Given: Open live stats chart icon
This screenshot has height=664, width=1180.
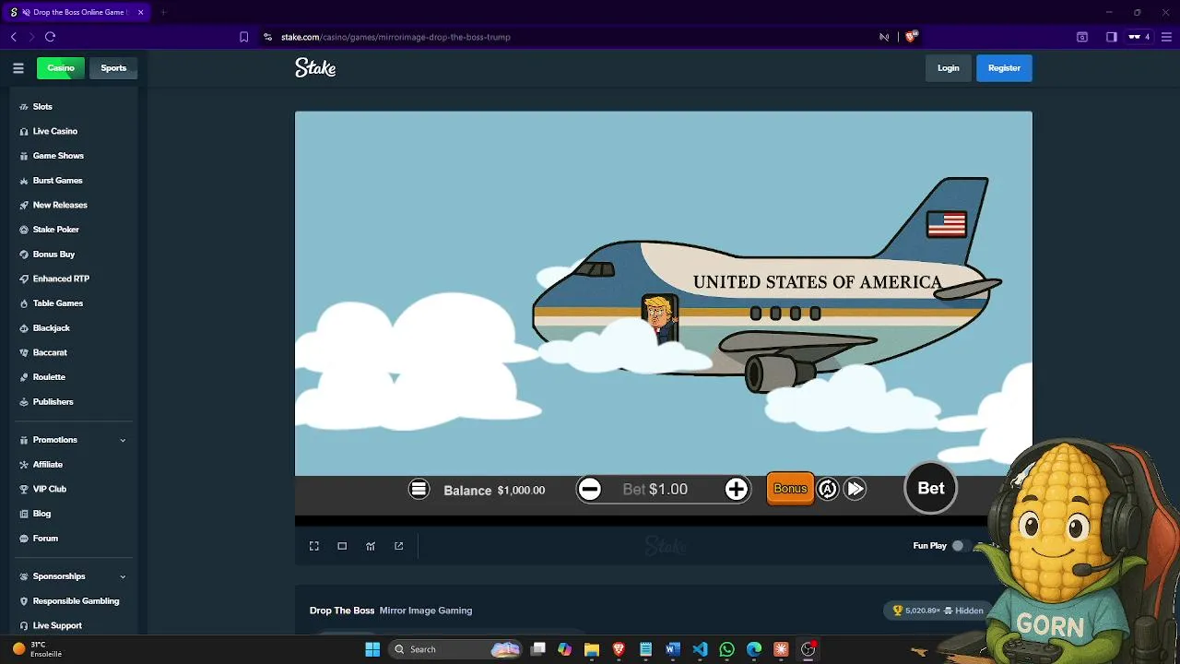Looking at the screenshot, I should [x=371, y=546].
